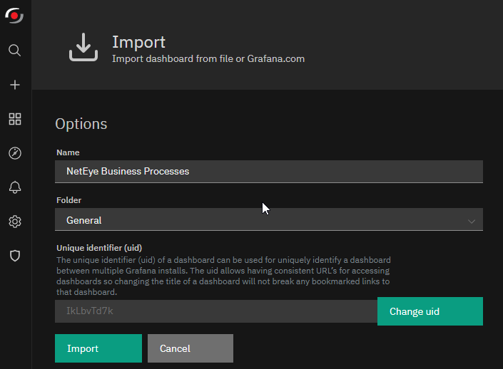
Task: Click the plus Create icon
Action: (x=15, y=85)
